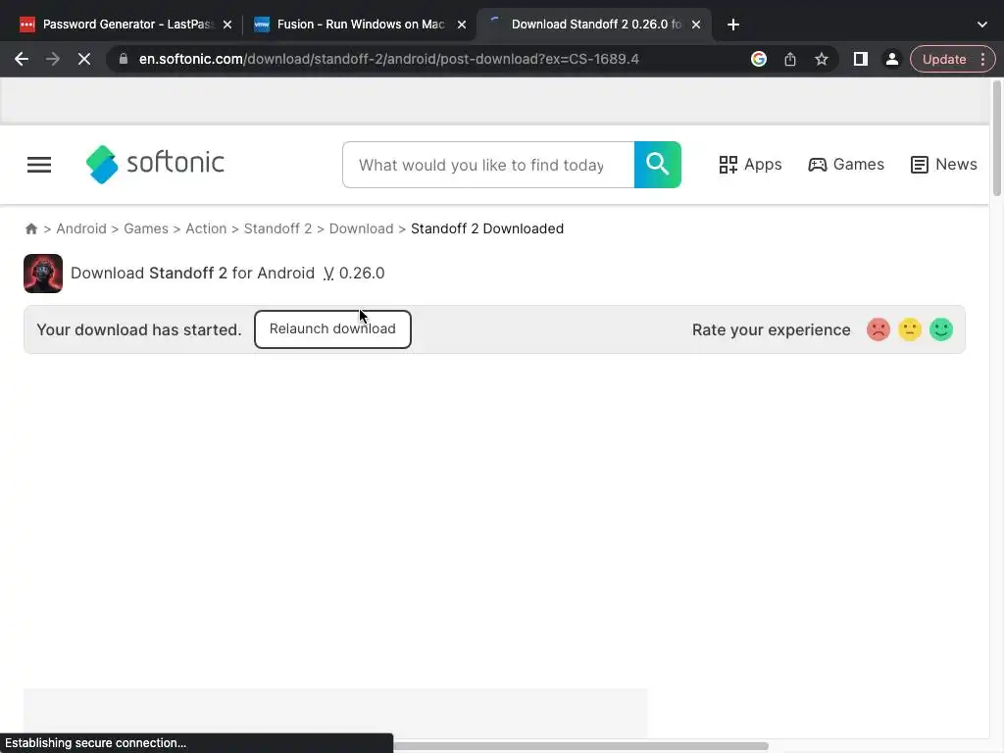Click the Softonic logo

point(155,164)
